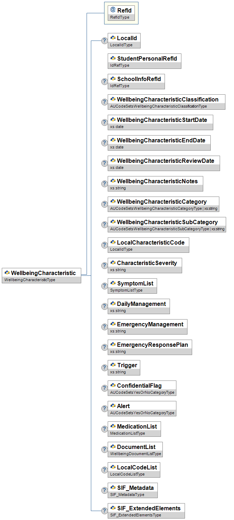
Task: Click the question mark icon beside MedicationList
Action: tap(104, 429)
